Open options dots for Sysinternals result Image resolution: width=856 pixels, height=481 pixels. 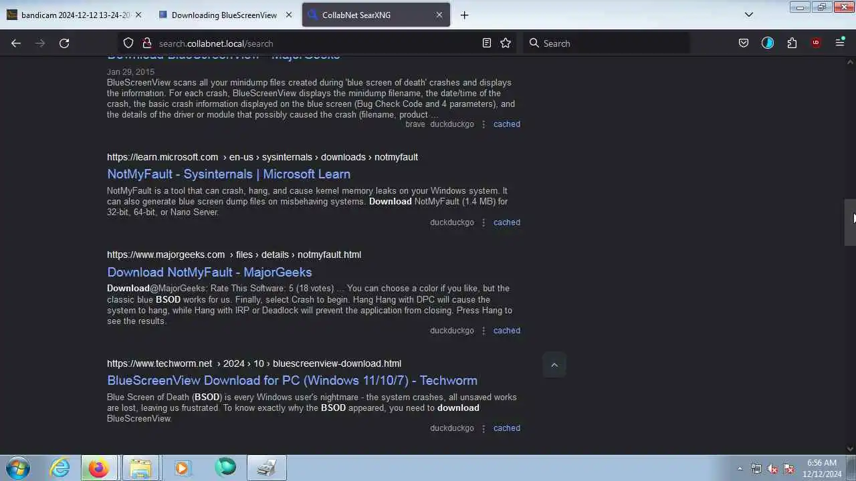484,222
